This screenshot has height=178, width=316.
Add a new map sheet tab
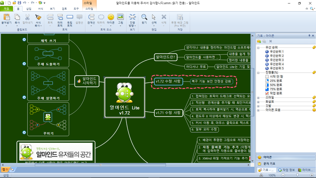pos(12,170)
